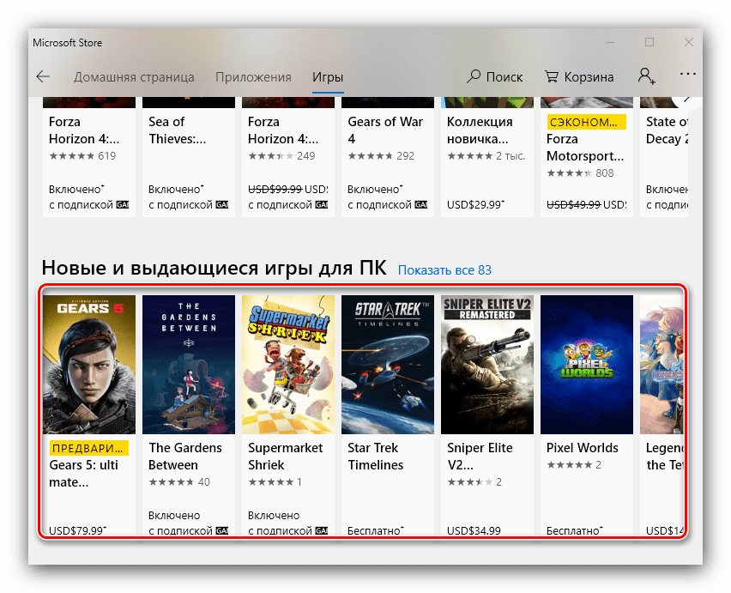Open the three-dots more menu
The height and width of the screenshot is (593, 731).
[687, 74]
